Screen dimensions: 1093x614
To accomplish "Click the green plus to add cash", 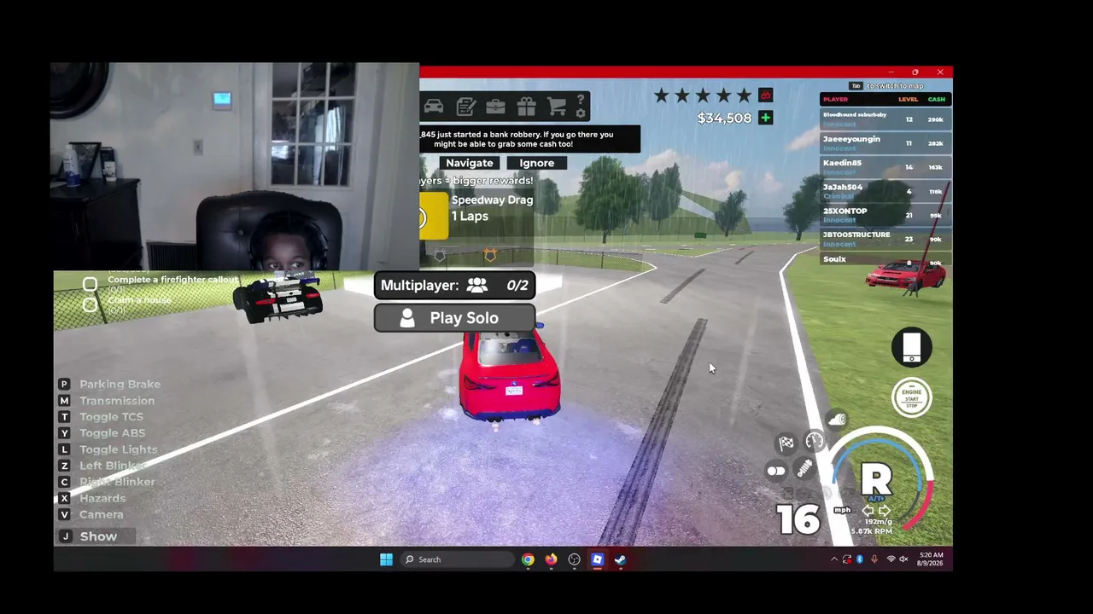I will pyautogui.click(x=765, y=118).
